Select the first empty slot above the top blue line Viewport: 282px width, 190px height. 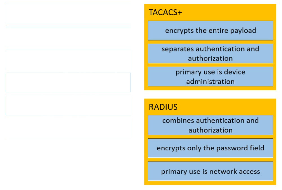tap(68, 16)
